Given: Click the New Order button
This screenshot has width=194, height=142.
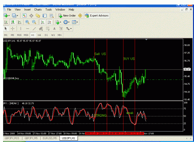Looking at the screenshot, I should [67, 16].
